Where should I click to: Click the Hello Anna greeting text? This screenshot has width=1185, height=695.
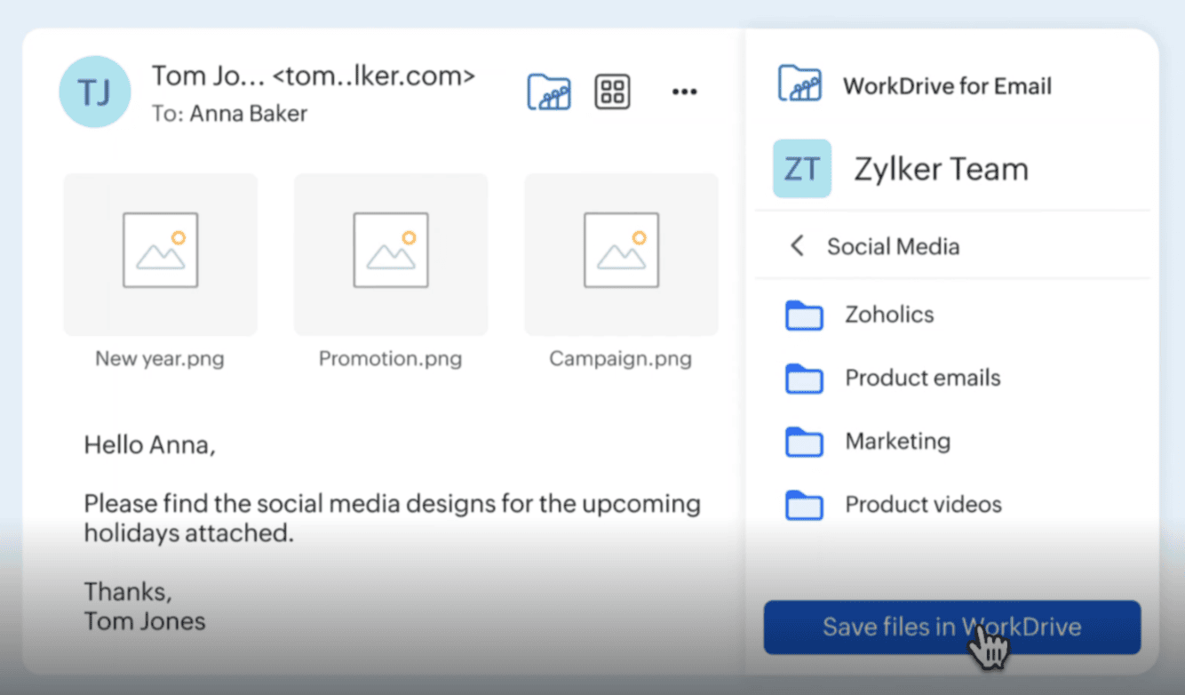[149, 444]
